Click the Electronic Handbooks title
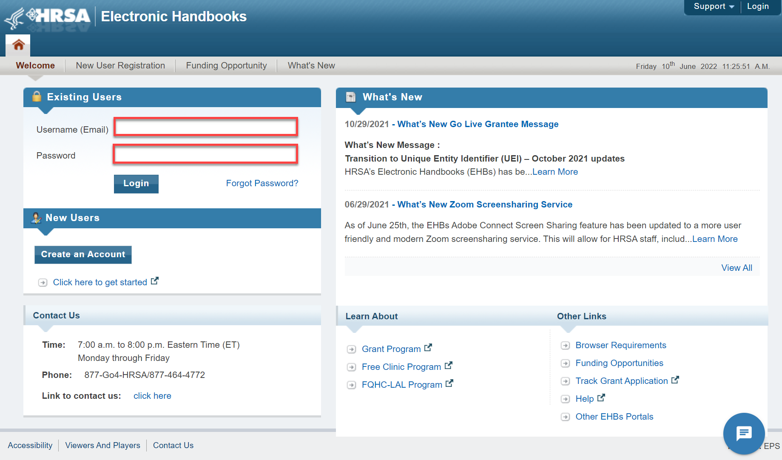This screenshot has height=460, width=782. coord(173,17)
